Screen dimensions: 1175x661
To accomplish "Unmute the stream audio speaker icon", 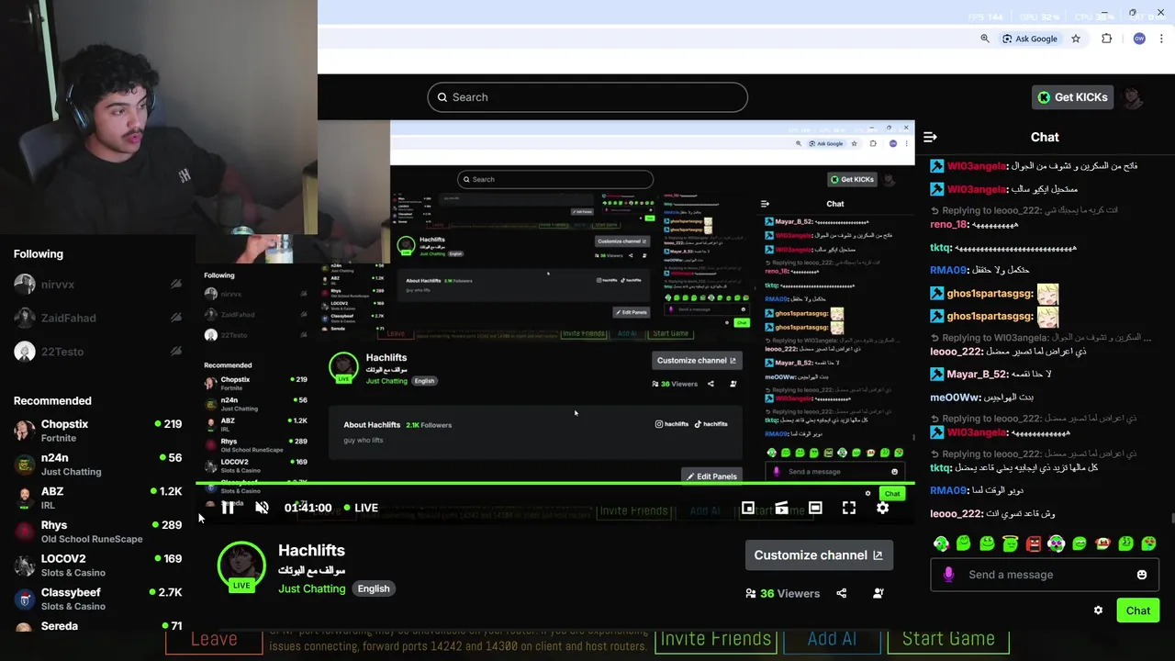I will [262, 508].
